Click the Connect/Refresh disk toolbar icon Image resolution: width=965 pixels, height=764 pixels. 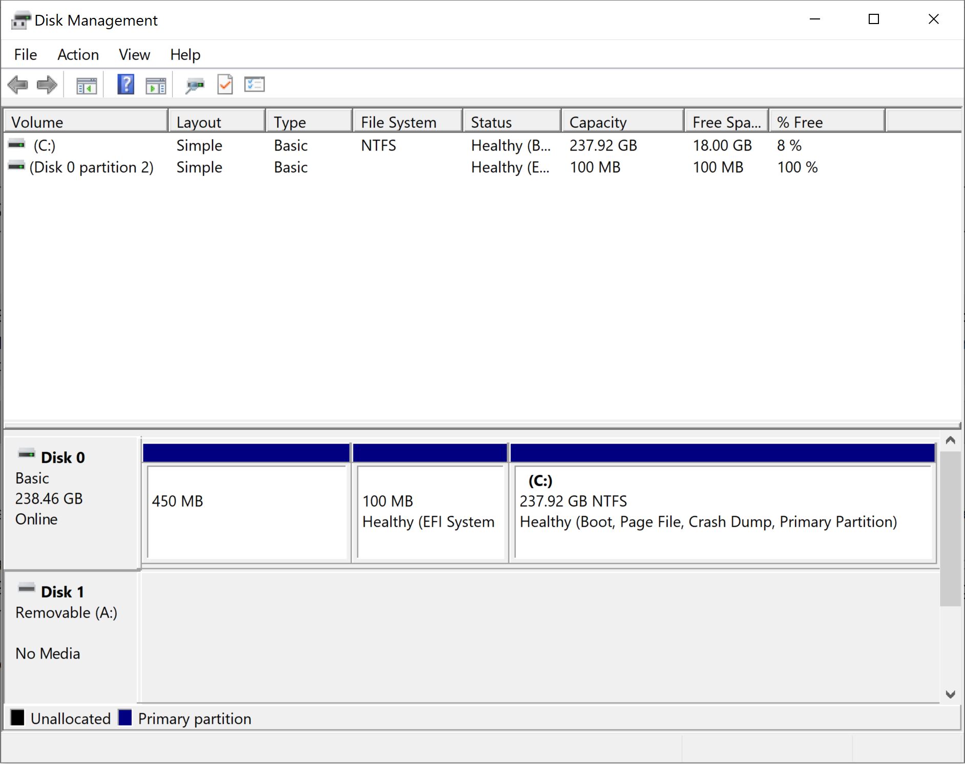click(195, 85)
